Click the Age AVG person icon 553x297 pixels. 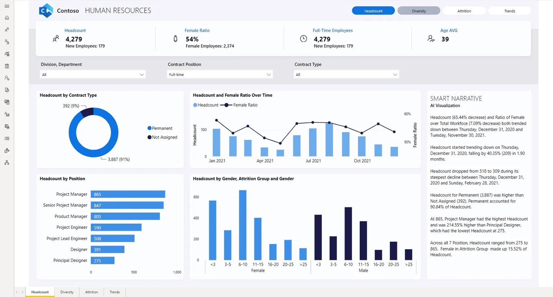[431, 39]
